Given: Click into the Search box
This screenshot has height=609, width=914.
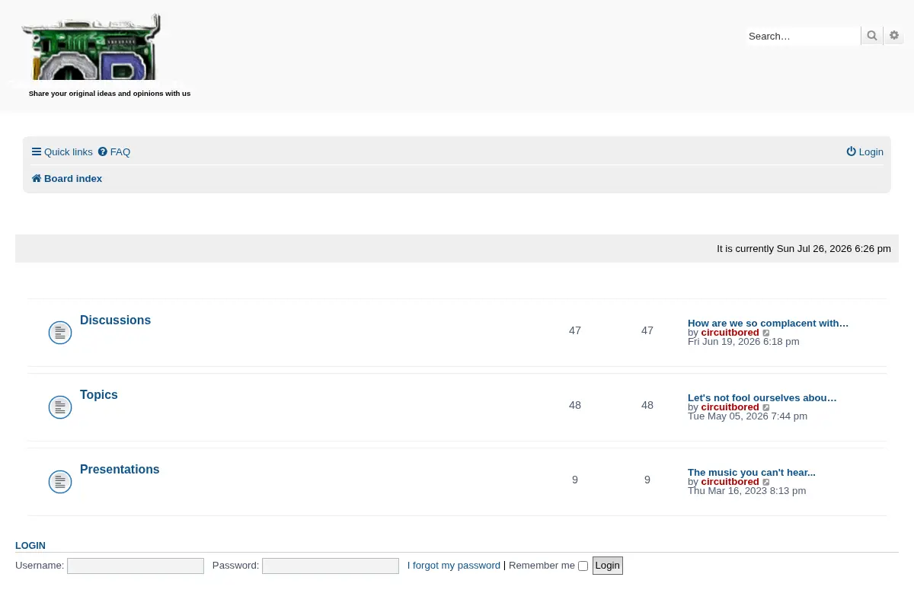Looking at the screenshot, I should [x=804, y=36].
